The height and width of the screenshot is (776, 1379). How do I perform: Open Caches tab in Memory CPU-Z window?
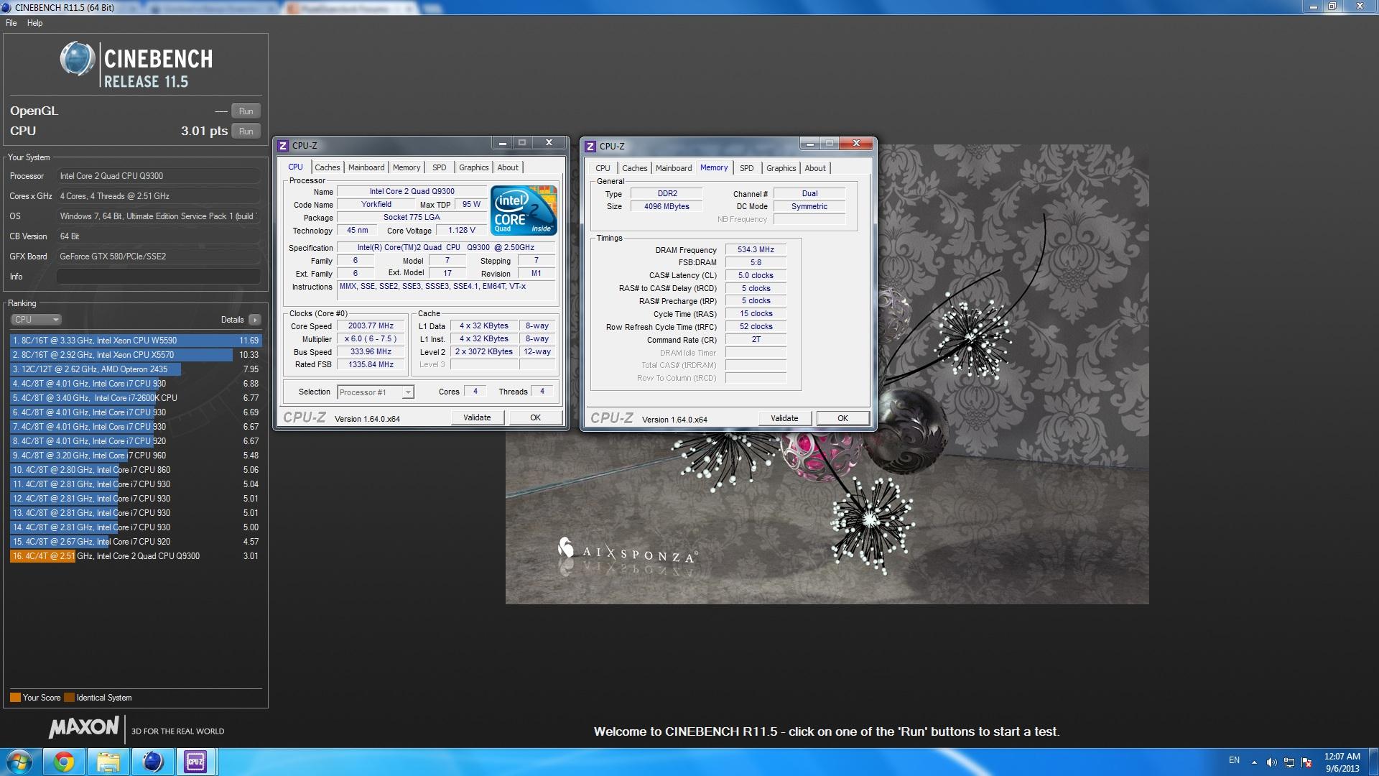point(634,168)
